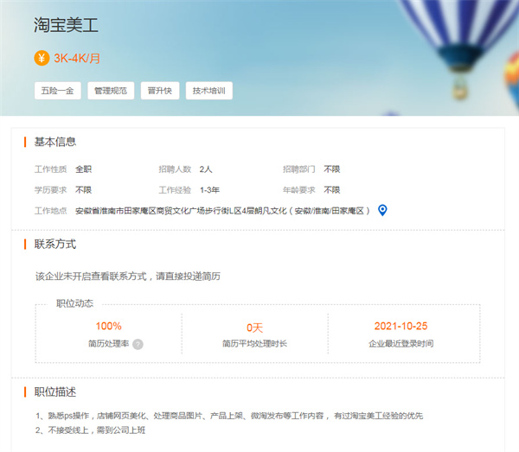
Task: Click the 招聘部门 value 不限
Action: pos(332,169)
